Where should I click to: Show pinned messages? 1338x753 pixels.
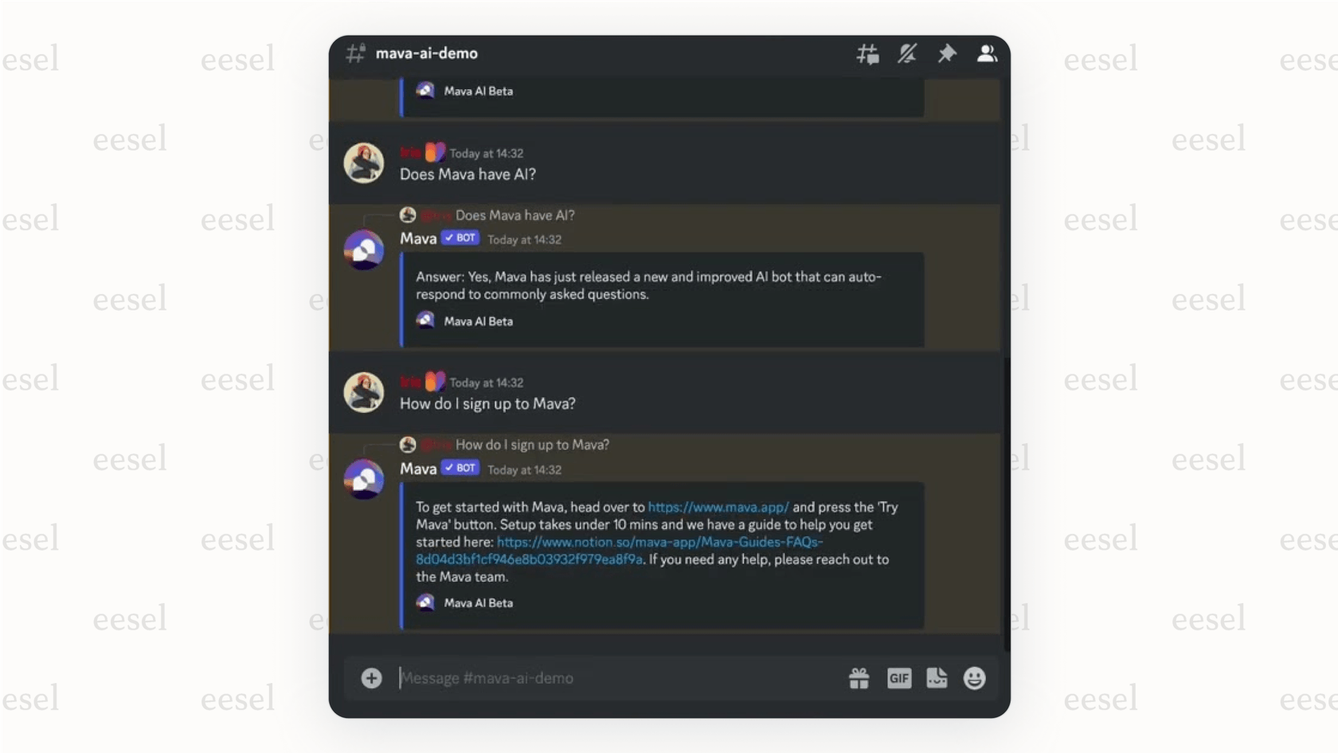(x=947, y=53)
